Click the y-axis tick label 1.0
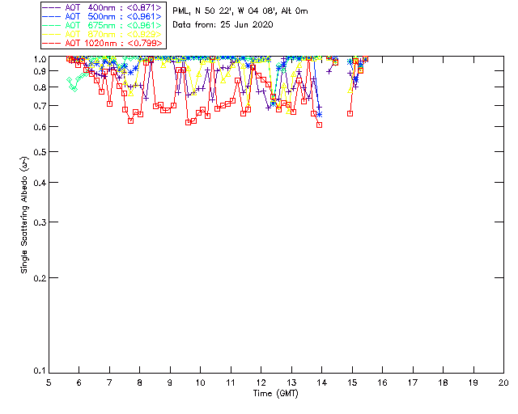The width and height of the screenshot is (518, 414). coord(37,59)
